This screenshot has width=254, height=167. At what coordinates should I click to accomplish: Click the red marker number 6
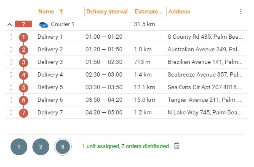(24, 100)
